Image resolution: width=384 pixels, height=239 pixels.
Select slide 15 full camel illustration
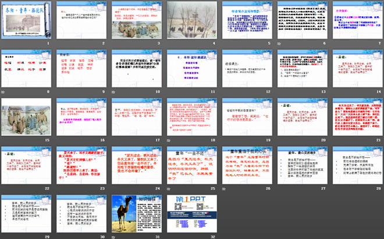tap(26, 117)
